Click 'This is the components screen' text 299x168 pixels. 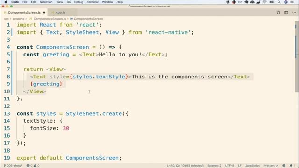[179, 77]
